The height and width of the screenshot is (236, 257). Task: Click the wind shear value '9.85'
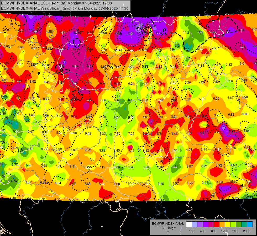[x=32, y=98]
